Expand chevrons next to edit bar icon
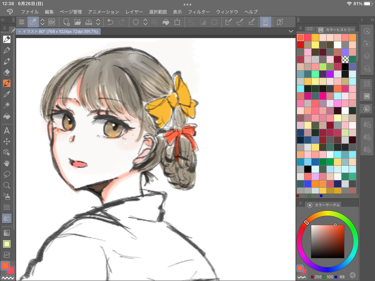The image size is (375, 281). [x=42, y=22]
